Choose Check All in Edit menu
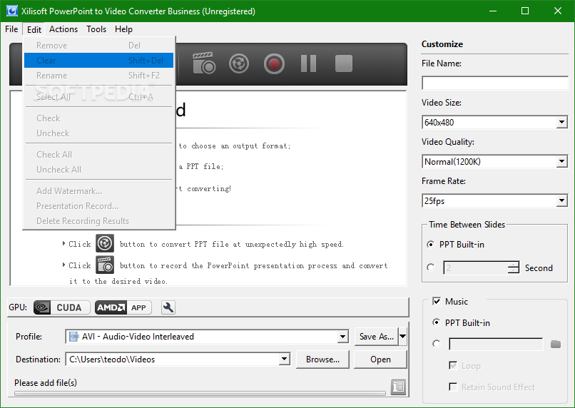 98,154
